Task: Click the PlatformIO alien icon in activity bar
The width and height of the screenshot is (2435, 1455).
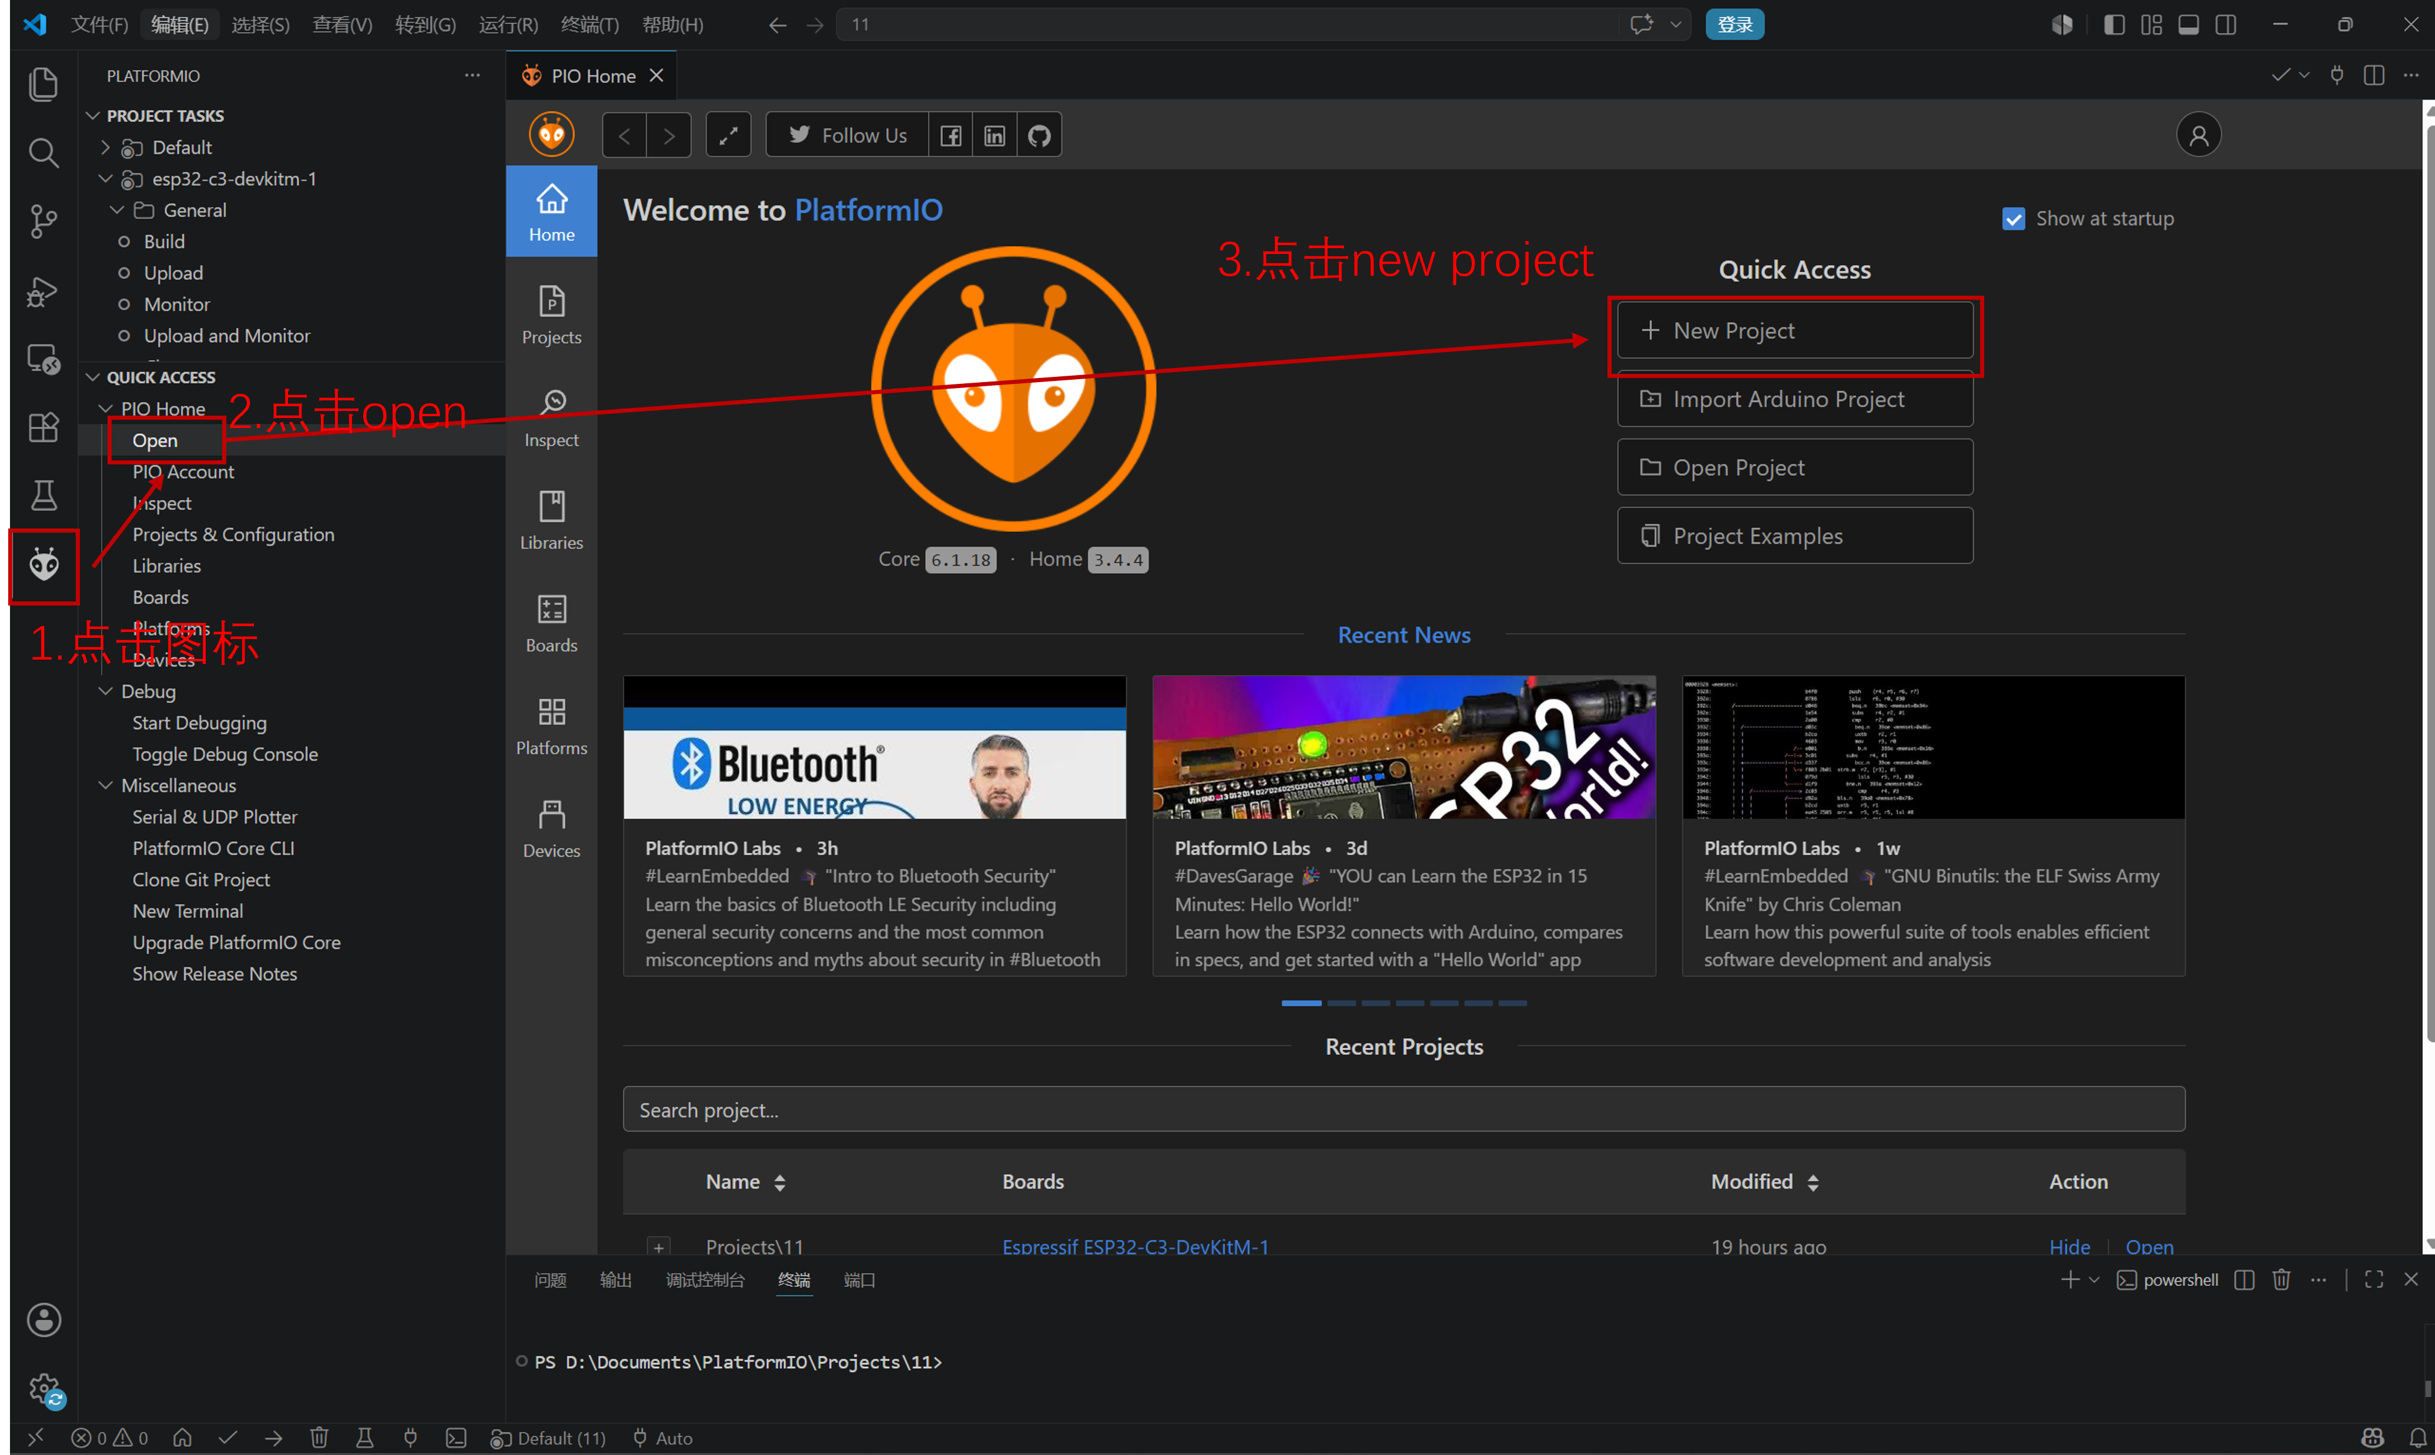Action: 43,565
